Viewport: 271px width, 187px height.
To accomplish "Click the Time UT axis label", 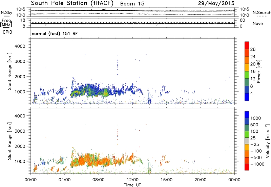I will point(132,185).
